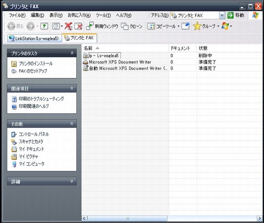Open the 編集(E) menu
Screen dimensions: 264x223
point(38,15)
